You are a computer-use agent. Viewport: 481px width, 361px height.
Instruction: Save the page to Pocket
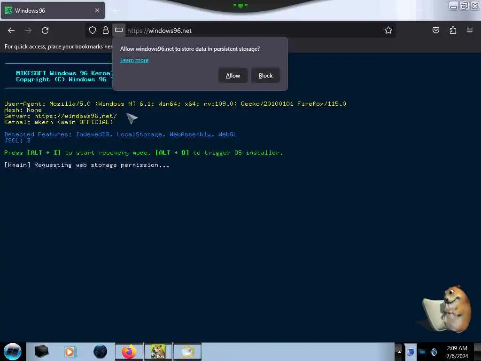[x=435, y=30]
